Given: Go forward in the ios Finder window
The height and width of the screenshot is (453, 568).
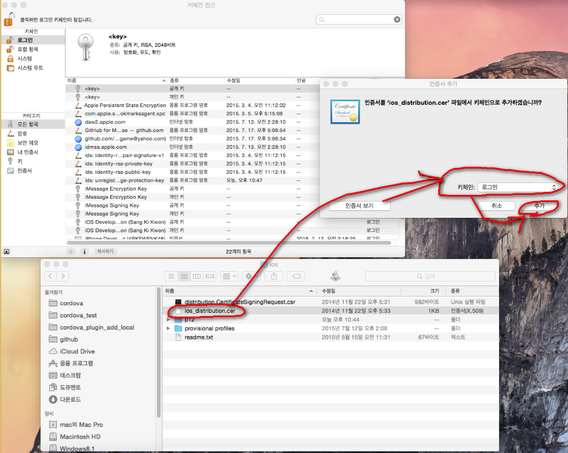Looking at the screenshot, I should coord(63,276).
